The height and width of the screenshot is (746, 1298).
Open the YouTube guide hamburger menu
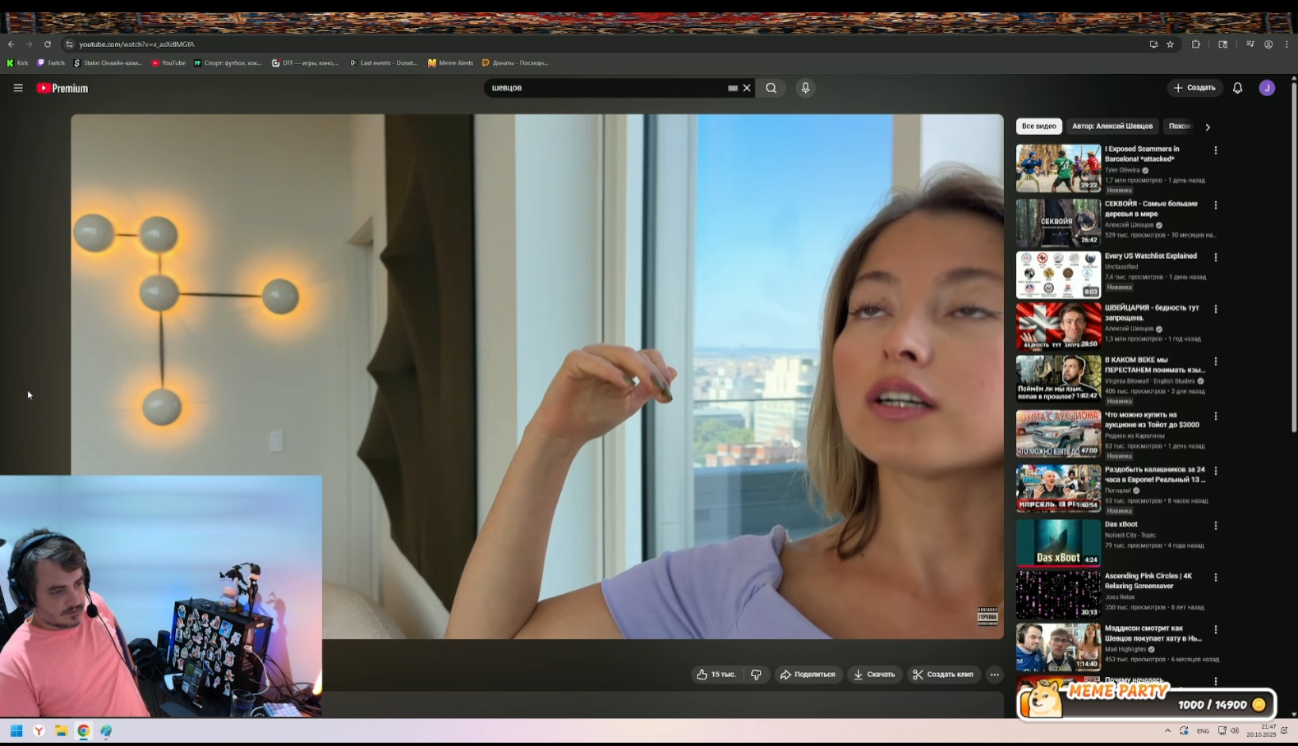[18, 88]
